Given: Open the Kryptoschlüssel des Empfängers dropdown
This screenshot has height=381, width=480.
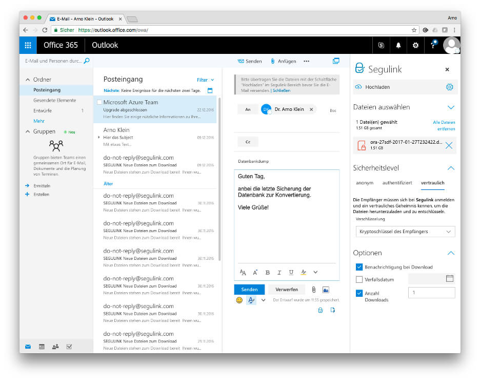Looking at the screenshot, I should [x=405, y=232].
